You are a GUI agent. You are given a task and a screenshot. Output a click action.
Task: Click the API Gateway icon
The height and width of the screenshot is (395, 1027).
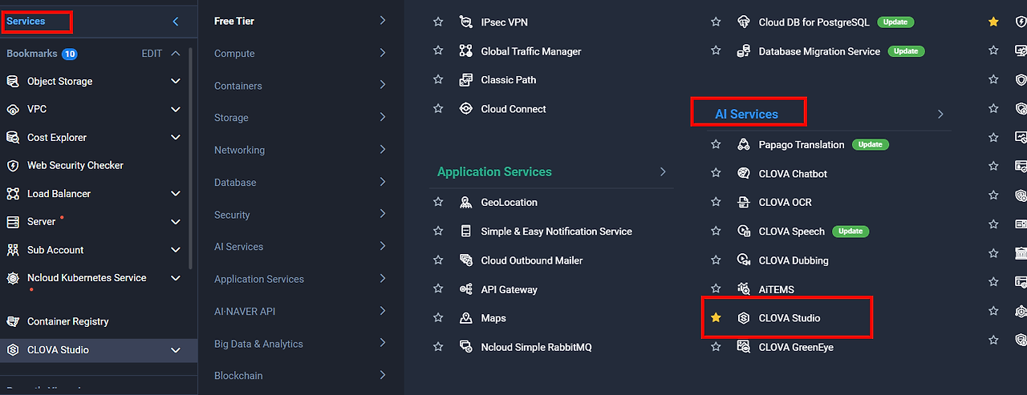(466, 289)
